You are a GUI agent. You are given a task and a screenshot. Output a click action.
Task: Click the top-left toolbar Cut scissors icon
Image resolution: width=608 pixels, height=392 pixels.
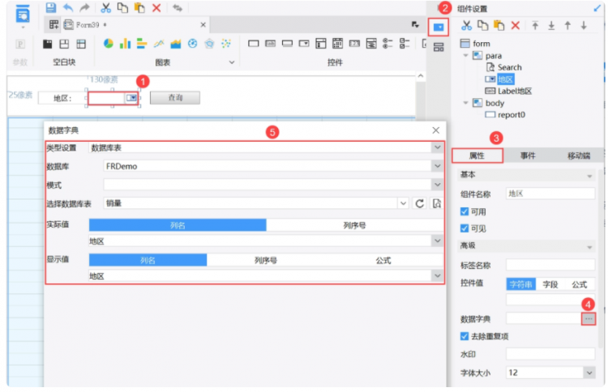105,7
